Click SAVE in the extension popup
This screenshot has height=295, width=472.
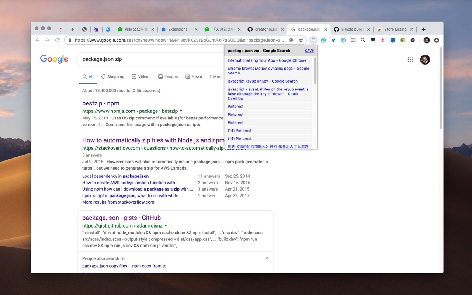(309, 51)
